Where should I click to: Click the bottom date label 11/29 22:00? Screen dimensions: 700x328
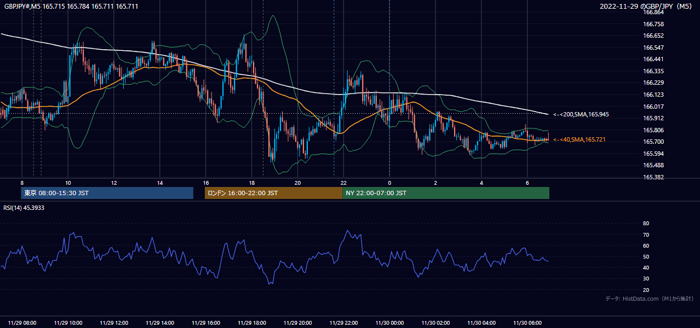[345, 323]
